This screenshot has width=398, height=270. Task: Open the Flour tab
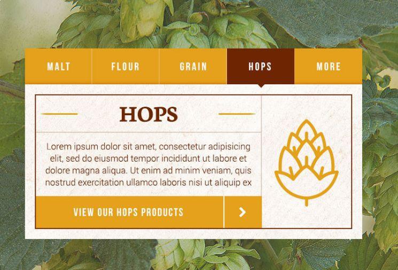click(x=126, y=66)
